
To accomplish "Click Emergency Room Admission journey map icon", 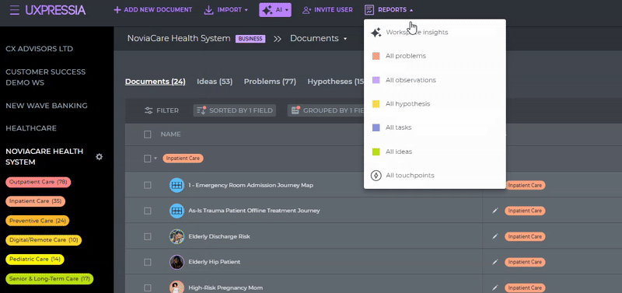I will (177, 185).
